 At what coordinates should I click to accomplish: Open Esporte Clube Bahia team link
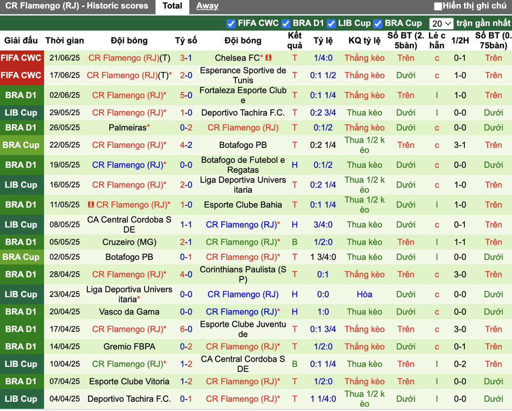(243, 204)
